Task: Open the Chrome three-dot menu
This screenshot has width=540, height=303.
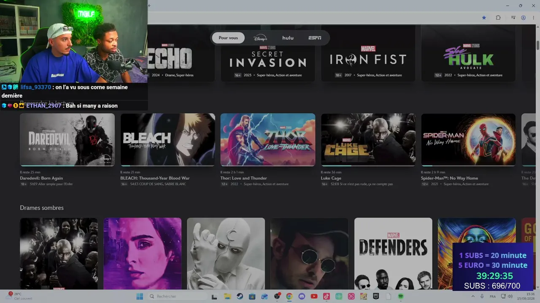Action: click(533, 18)
